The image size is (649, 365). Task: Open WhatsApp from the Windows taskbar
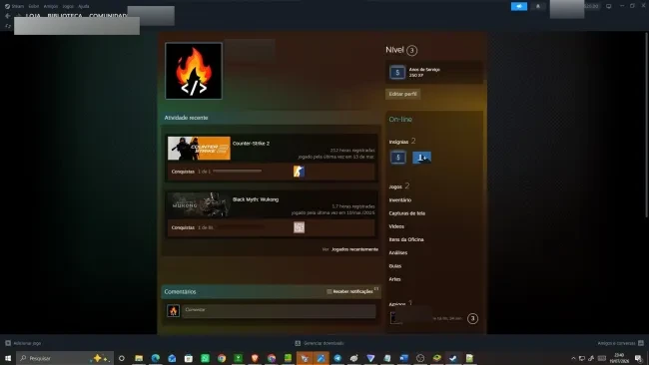205,358
